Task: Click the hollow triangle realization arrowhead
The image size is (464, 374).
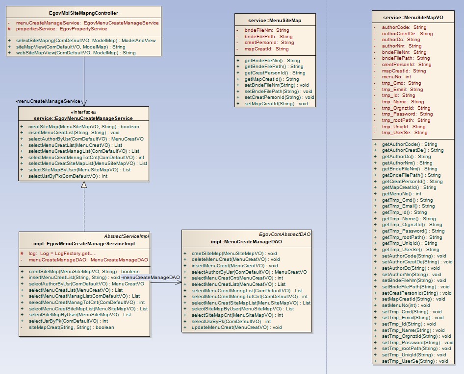Action: [x=84, y=185]
